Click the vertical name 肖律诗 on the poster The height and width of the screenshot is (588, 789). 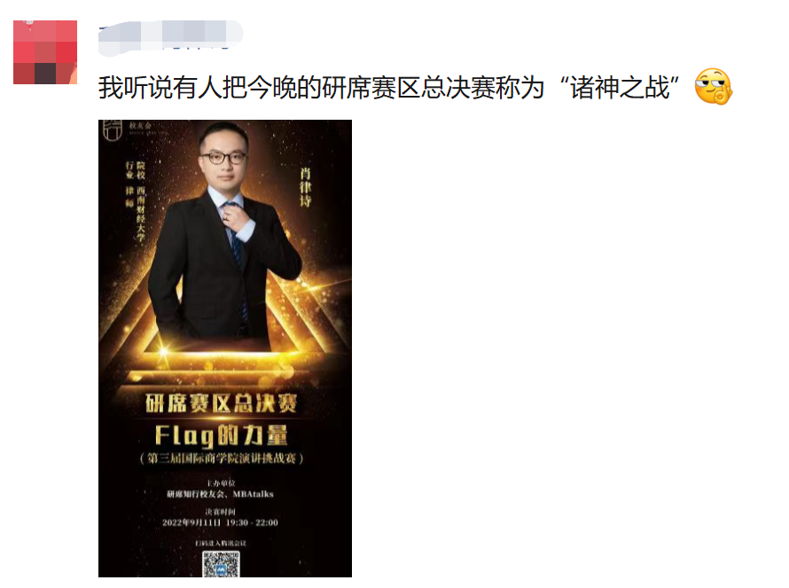(306, 187)
